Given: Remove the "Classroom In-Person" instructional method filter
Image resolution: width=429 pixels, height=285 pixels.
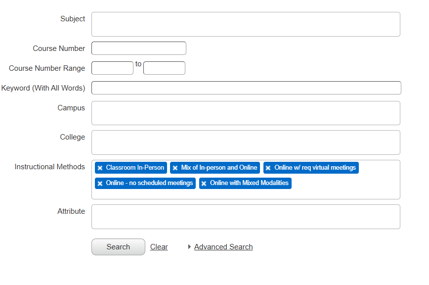Looking at the screenshot, I should (100, 168).
